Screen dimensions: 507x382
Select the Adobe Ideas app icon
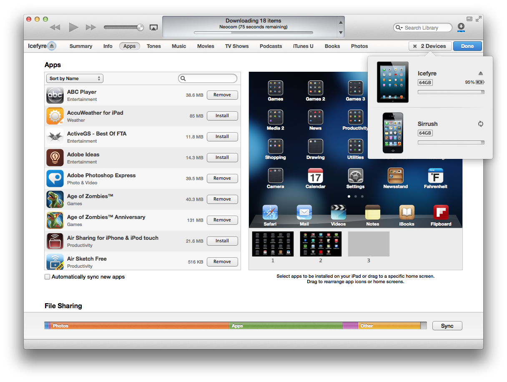[55, 158]
